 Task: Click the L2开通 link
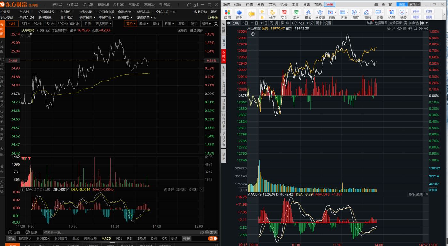coord(213,18)
